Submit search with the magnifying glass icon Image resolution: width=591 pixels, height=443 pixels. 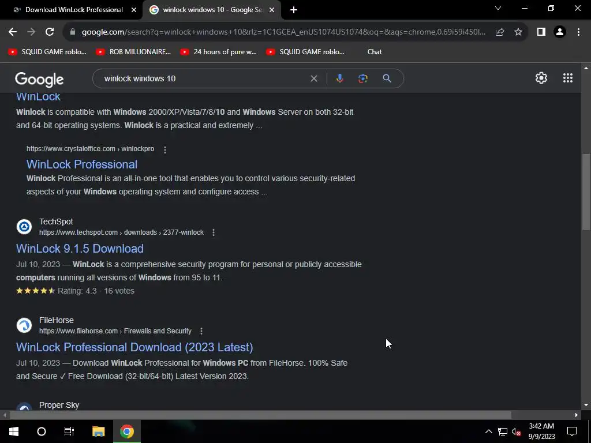(387, 78)
